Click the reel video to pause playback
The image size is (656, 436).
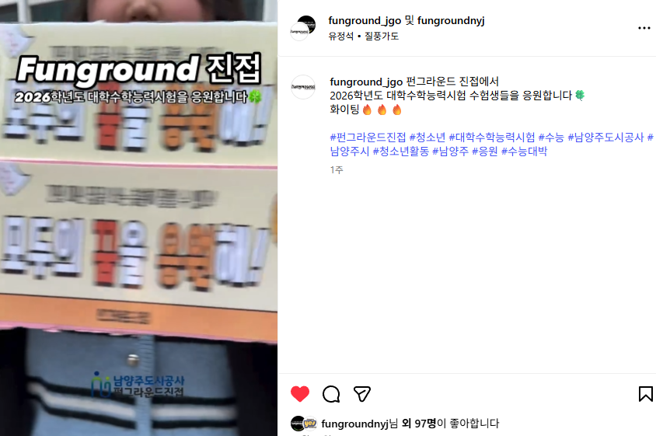point(138,218)
